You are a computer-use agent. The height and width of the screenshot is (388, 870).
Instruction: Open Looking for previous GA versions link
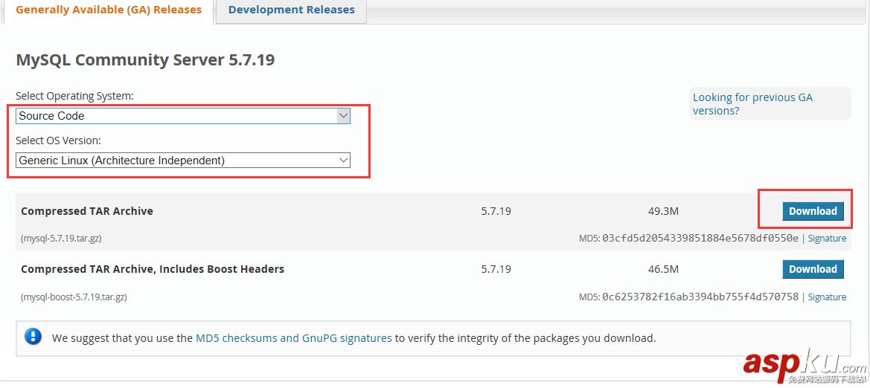(752, 104)
